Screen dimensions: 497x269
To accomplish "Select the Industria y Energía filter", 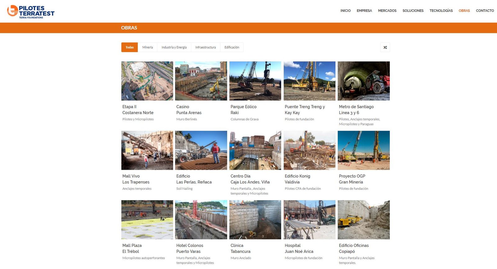I will [174, 47].
